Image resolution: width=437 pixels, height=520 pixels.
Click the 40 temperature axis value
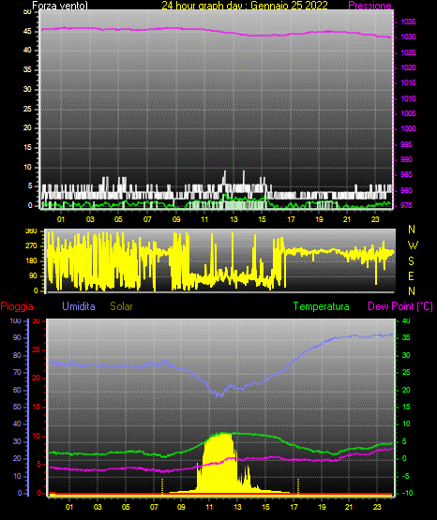(x=406, y=321)
